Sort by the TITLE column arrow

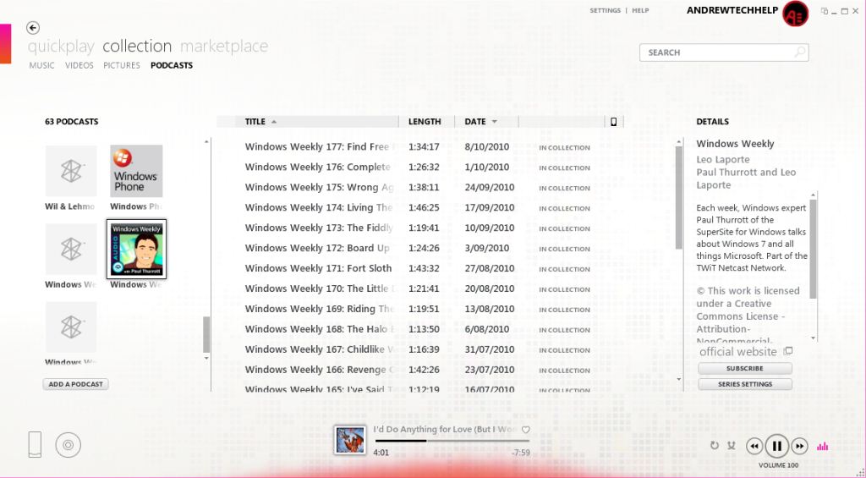coord(274,122)
